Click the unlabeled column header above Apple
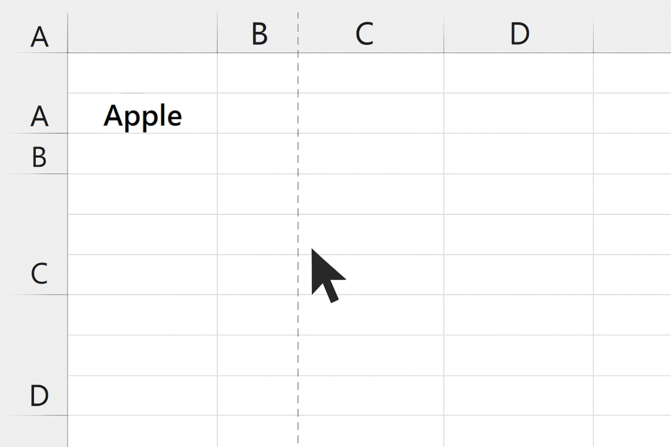671x447 pixels. (142, 33)
